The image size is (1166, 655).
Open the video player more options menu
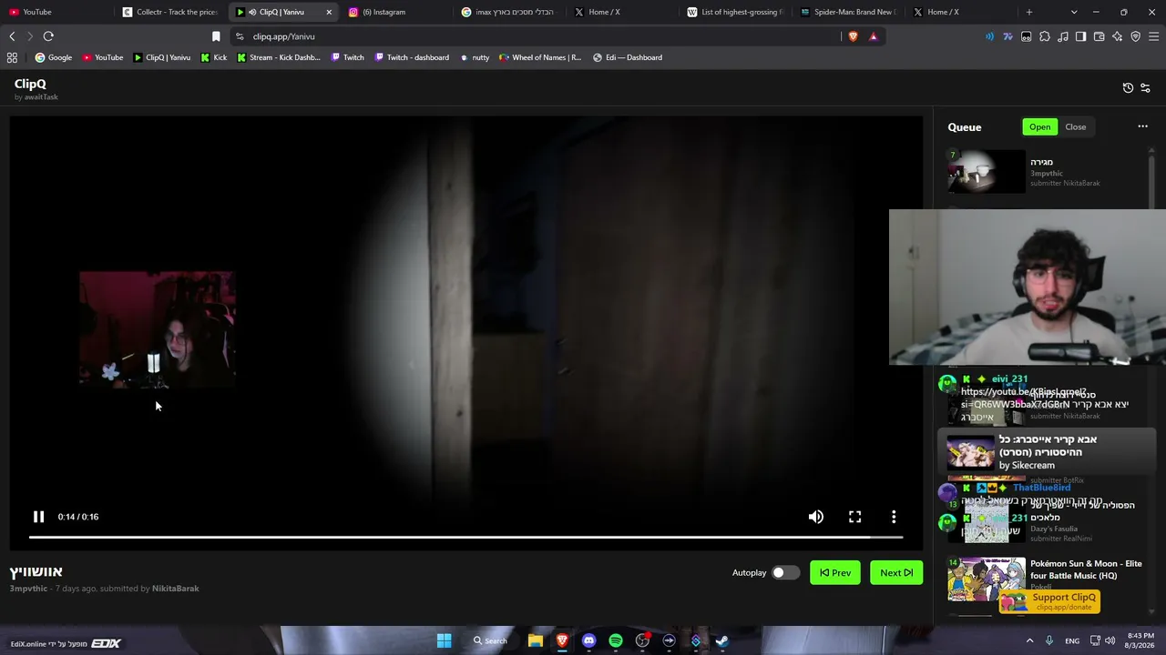tap(894, 517)
